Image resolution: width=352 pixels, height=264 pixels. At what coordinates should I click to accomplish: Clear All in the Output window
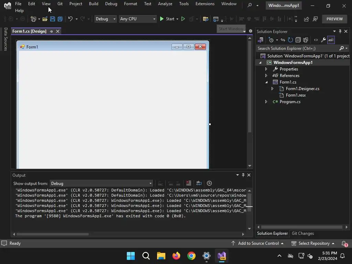pyautogui.click(x=189, y=183)
